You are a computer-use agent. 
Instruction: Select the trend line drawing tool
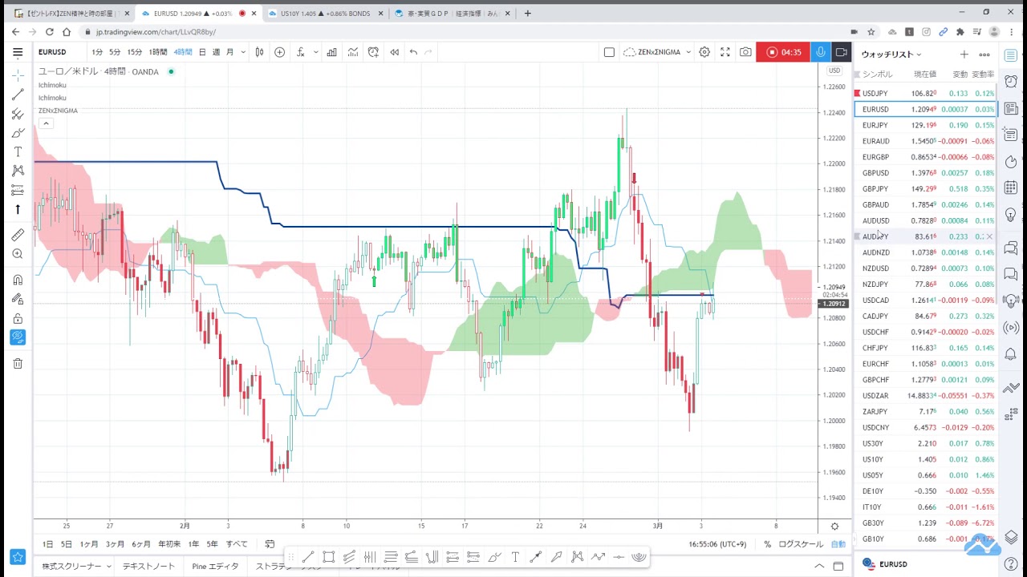point(18,95)
